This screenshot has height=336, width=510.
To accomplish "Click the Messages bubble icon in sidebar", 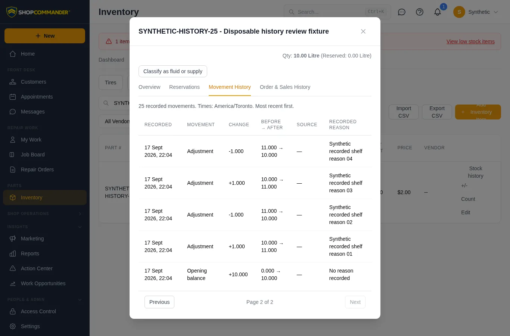I will (x=13, y=112).
